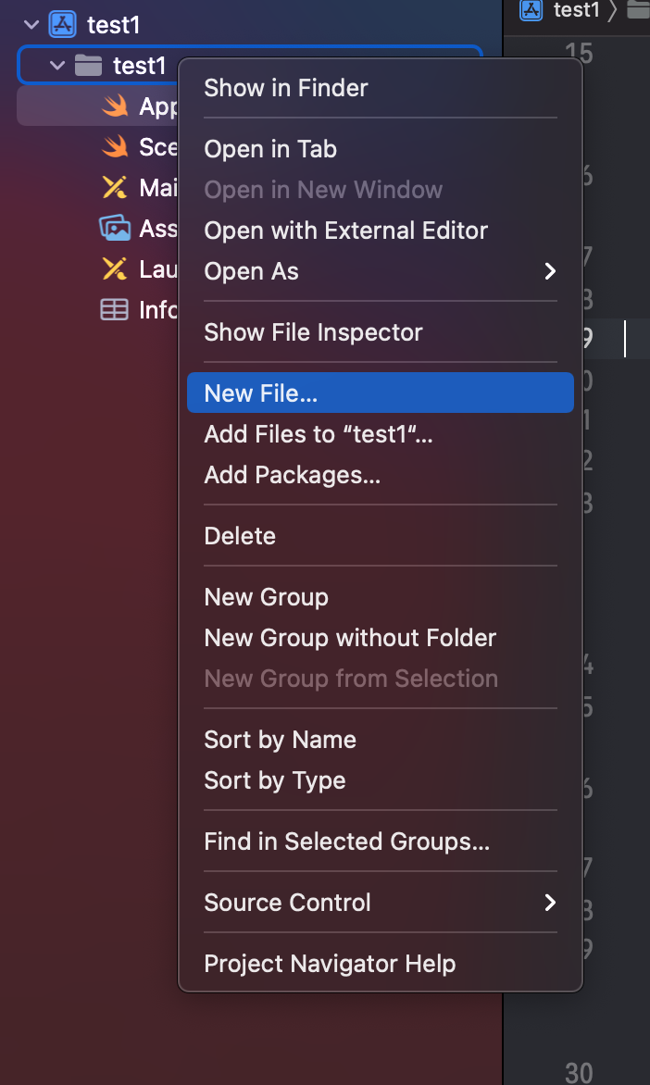The height and width of the screenshot is (1085, 650).
Task: Create a New Group without Folder
Action: point(350,638)
